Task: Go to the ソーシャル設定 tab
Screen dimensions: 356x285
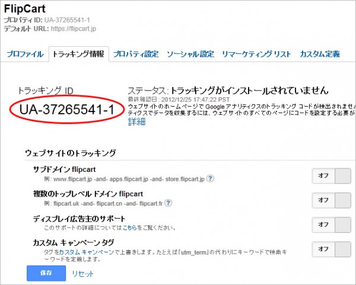Action: [x=190, y=54]
